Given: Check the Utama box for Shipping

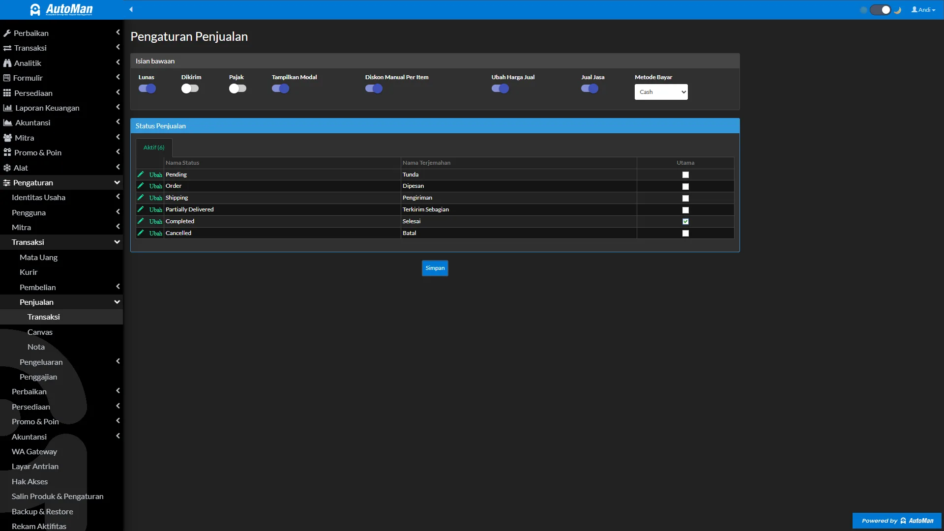Looking at the screenshot, I should [x=685, y=198].
